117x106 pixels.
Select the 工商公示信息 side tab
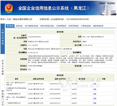click(3, 39)
